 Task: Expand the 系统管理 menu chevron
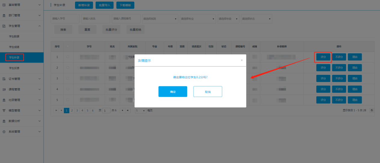tap(39, 132)
